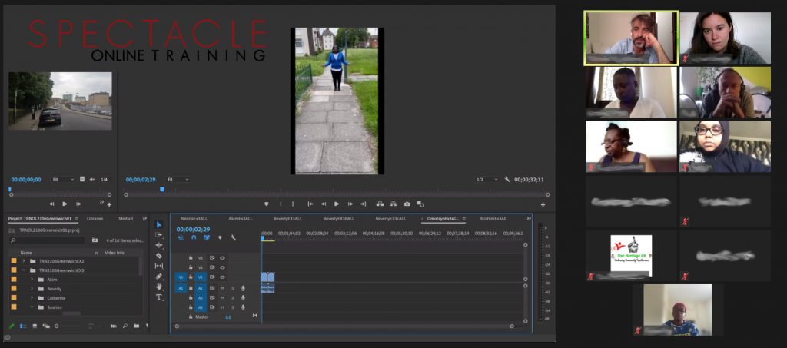Click Program Monitor Add Marker button

[267, 204]
